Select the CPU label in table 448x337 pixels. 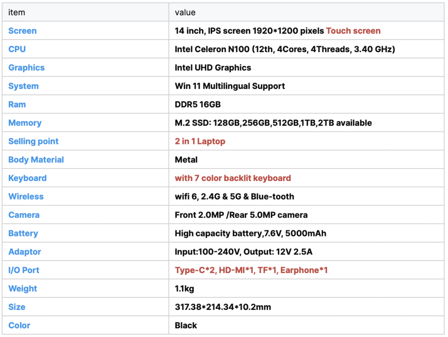pos(17,49)
